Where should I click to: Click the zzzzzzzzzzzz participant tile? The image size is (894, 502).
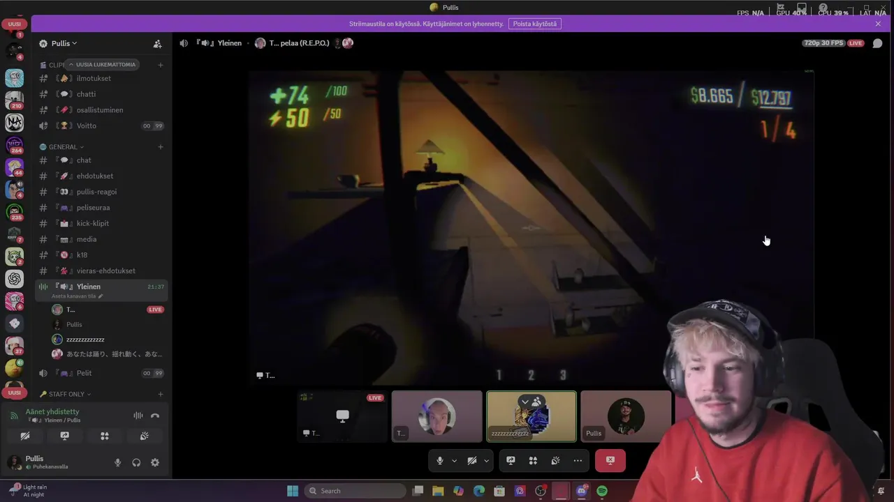click(x=532, y=416)
